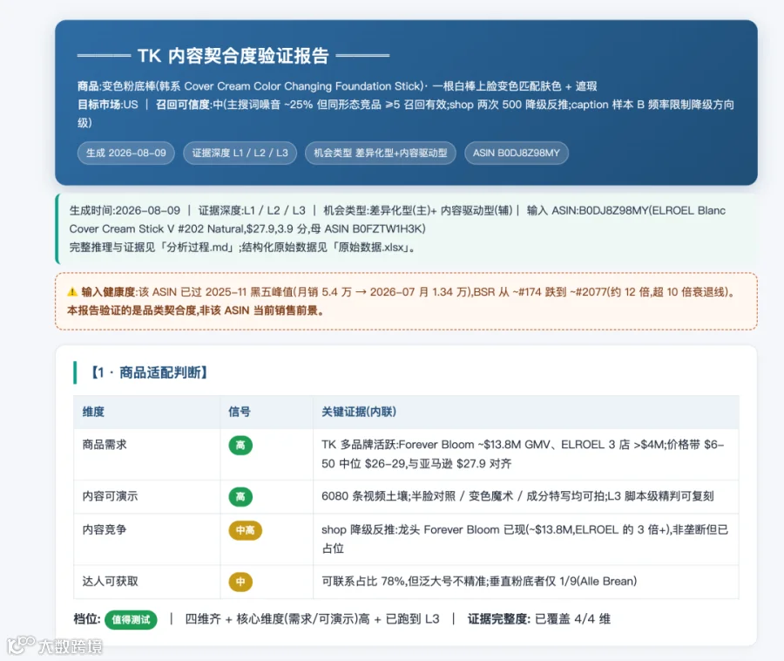Screen dimensions: 784x661
Task: Click the 召回可信度 text
Action: click(184, 105)
